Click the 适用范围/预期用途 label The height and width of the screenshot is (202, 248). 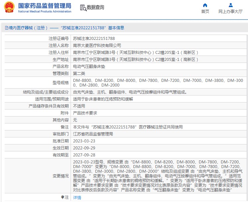pyautogui.click(x=52, y=99)
